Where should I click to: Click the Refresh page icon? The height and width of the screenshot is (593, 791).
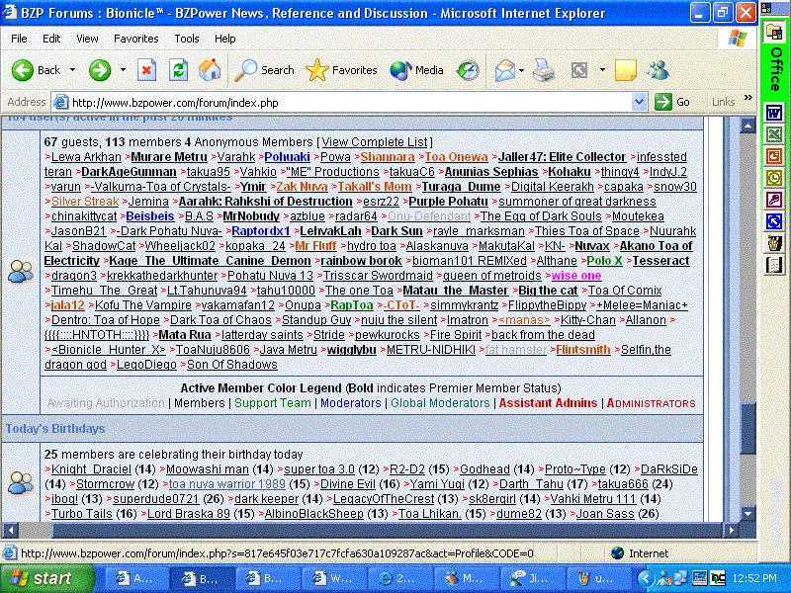178,70
